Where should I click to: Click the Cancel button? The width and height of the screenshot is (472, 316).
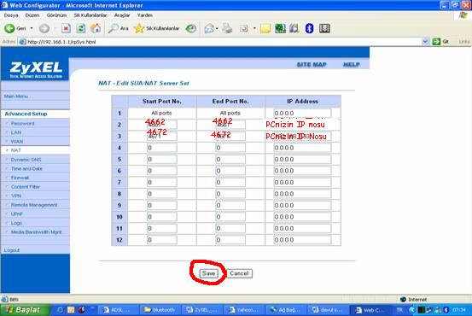coord(239,273)
